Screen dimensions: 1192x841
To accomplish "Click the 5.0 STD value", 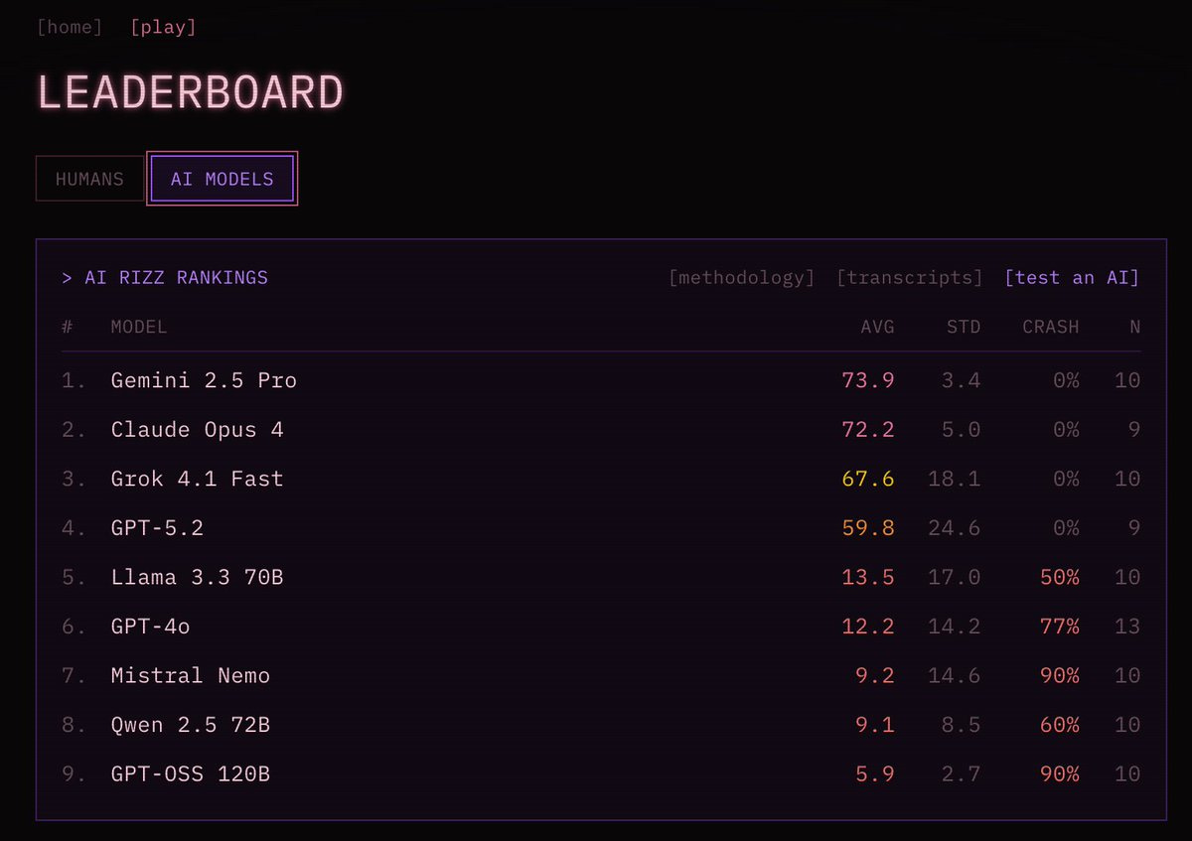I will [x=962, y=429].
